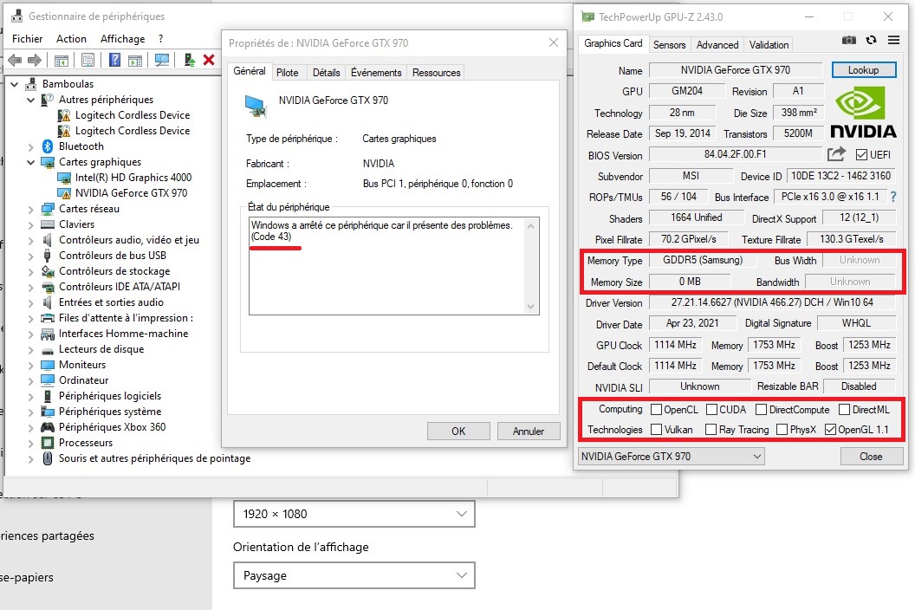This screenshot has width=915, height=610.
Task: Click the scan for hardware changes monitor icon
Action: pos(162,60)
